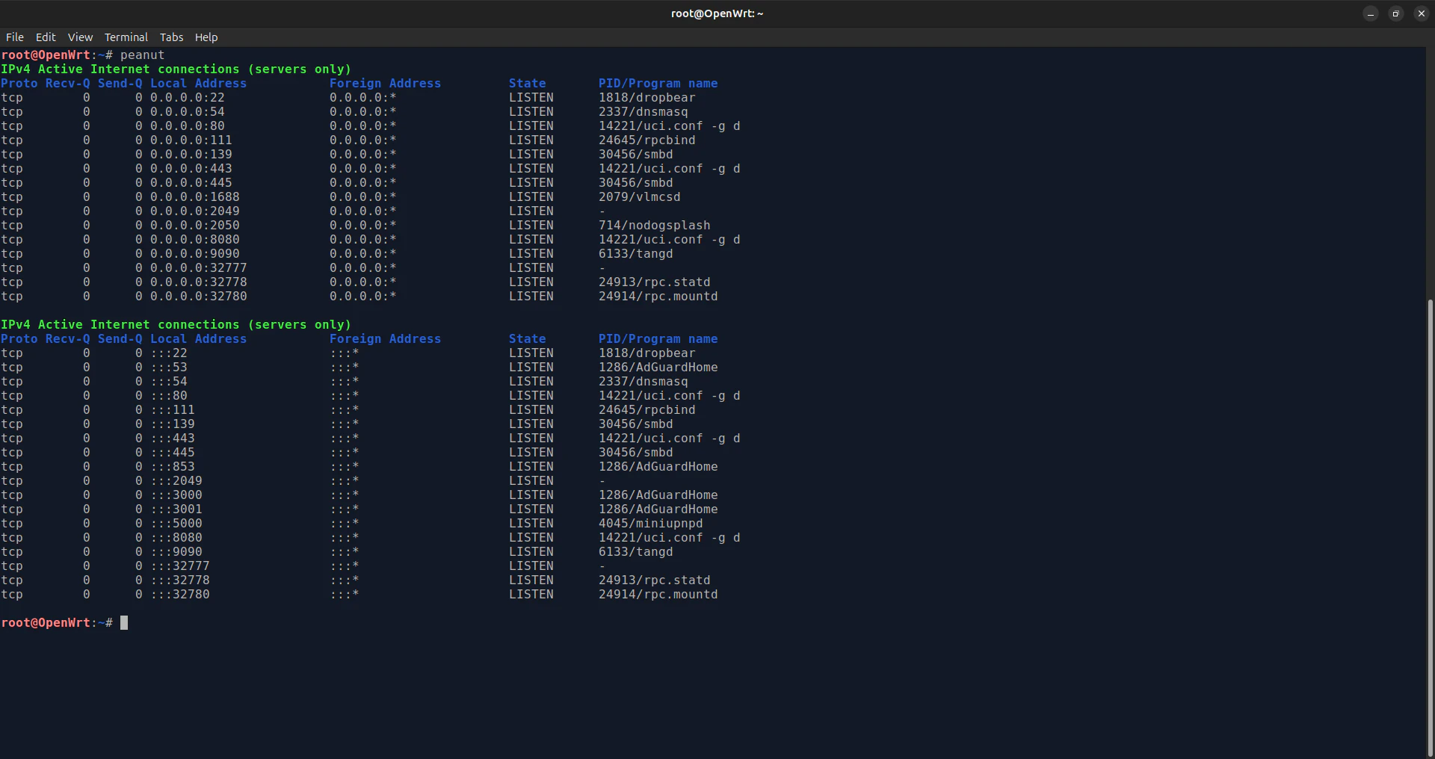Screen dimensions: 1435x759
Task: Click local address 0.0.0.0:443
Action: click(191, 169)
